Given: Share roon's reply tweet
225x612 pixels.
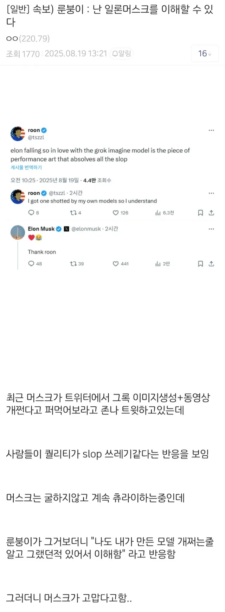Looking at the screenshot, I should tap(211, 213).
